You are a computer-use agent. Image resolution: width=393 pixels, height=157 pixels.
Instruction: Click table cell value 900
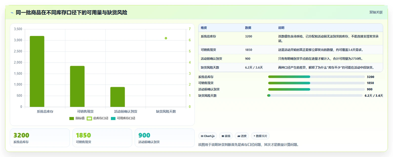pos(248,59)
